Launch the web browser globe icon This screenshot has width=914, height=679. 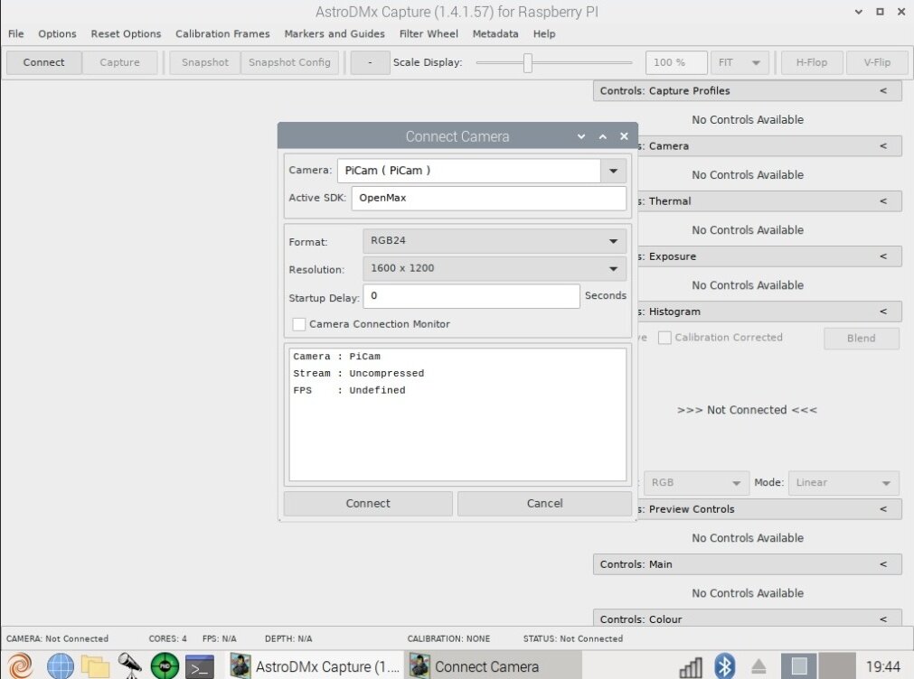[60, 665]
